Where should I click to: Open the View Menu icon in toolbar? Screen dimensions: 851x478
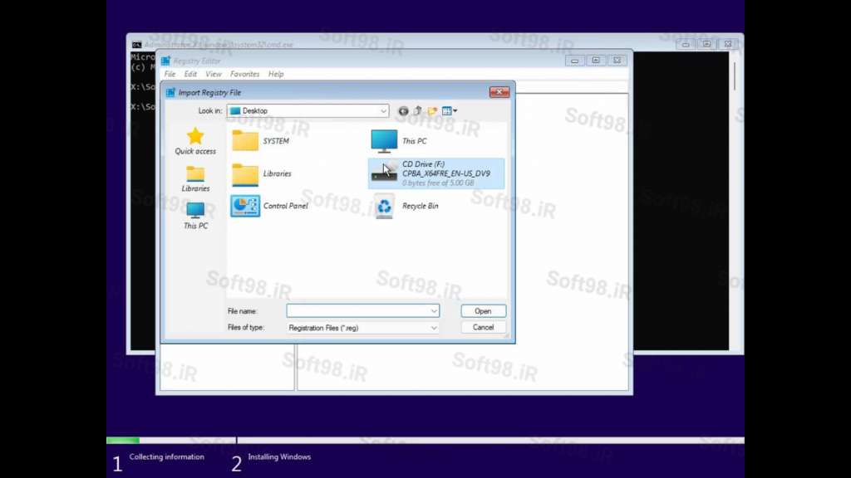point(450,111)
